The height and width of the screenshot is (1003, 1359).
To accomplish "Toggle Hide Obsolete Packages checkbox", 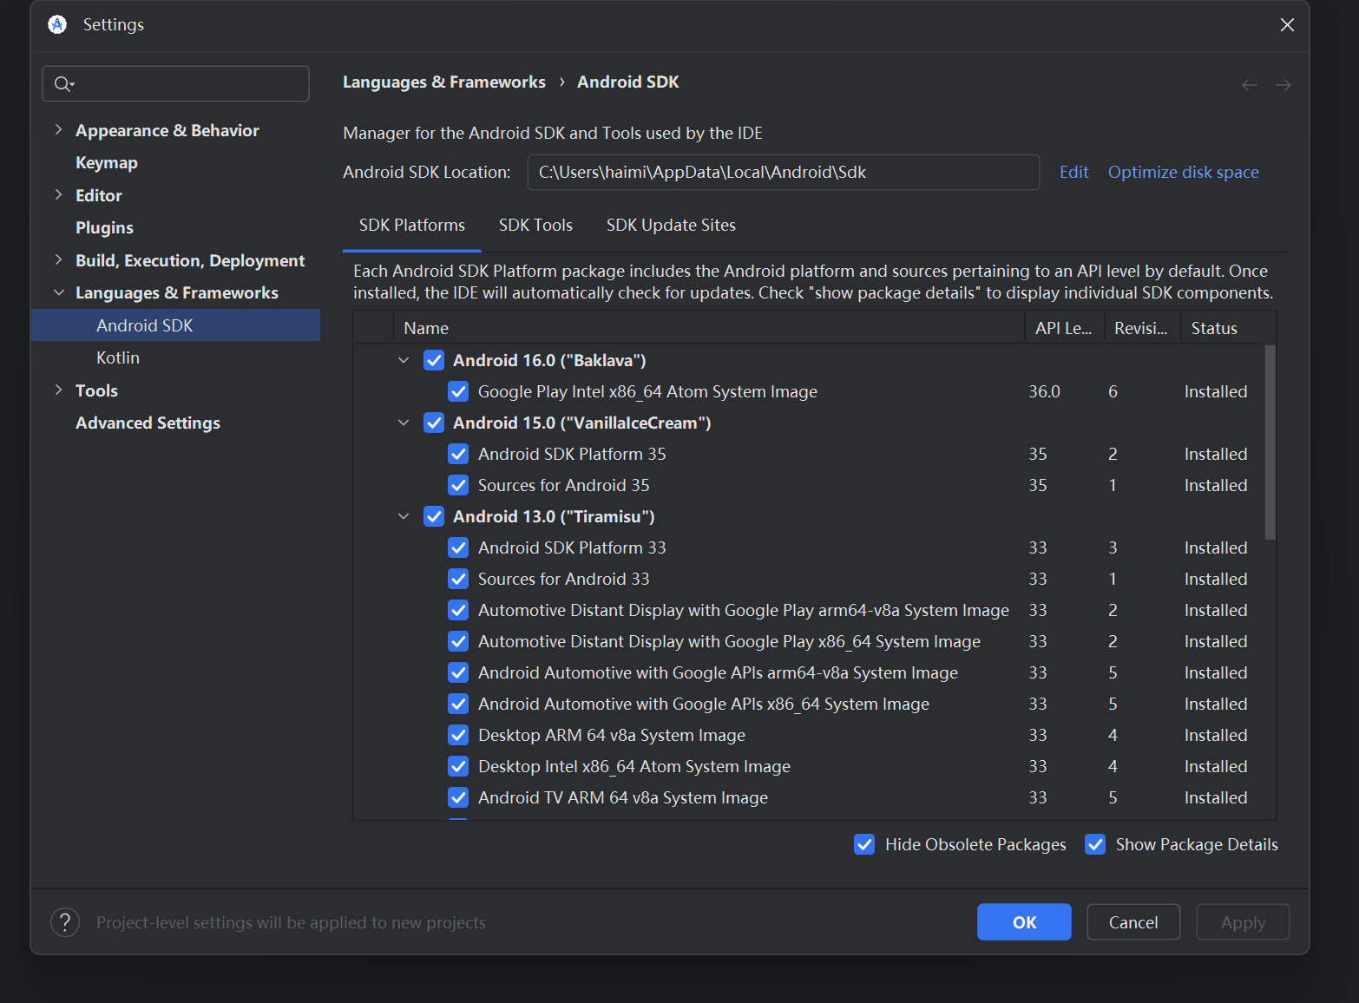I will pyautogui.click(x=864, y=844).
